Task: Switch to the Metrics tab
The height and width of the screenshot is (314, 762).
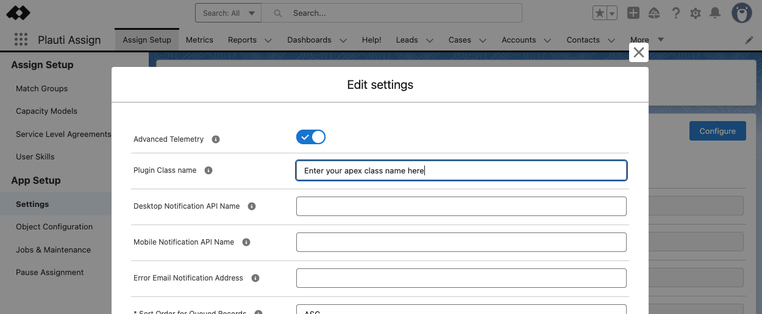Action: pyautogui.click(x=199, y=40)
